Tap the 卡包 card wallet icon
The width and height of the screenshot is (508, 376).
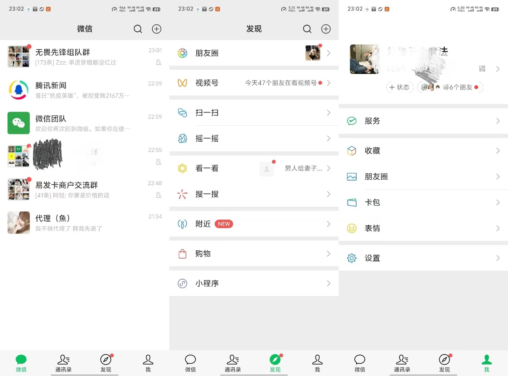pos(351,202)
